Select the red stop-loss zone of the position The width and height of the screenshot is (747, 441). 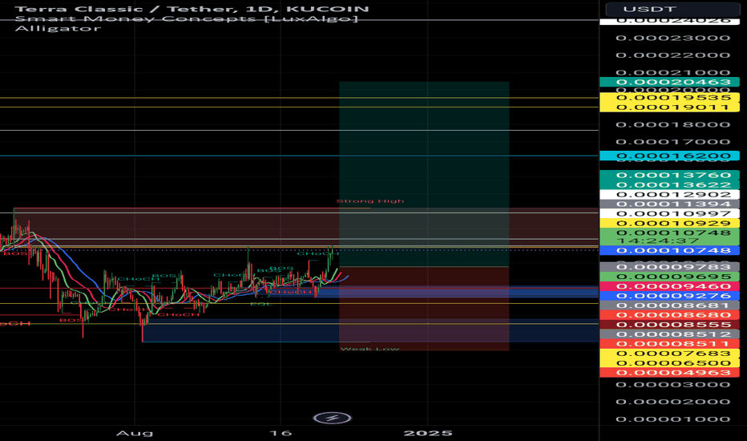(424, 309)
